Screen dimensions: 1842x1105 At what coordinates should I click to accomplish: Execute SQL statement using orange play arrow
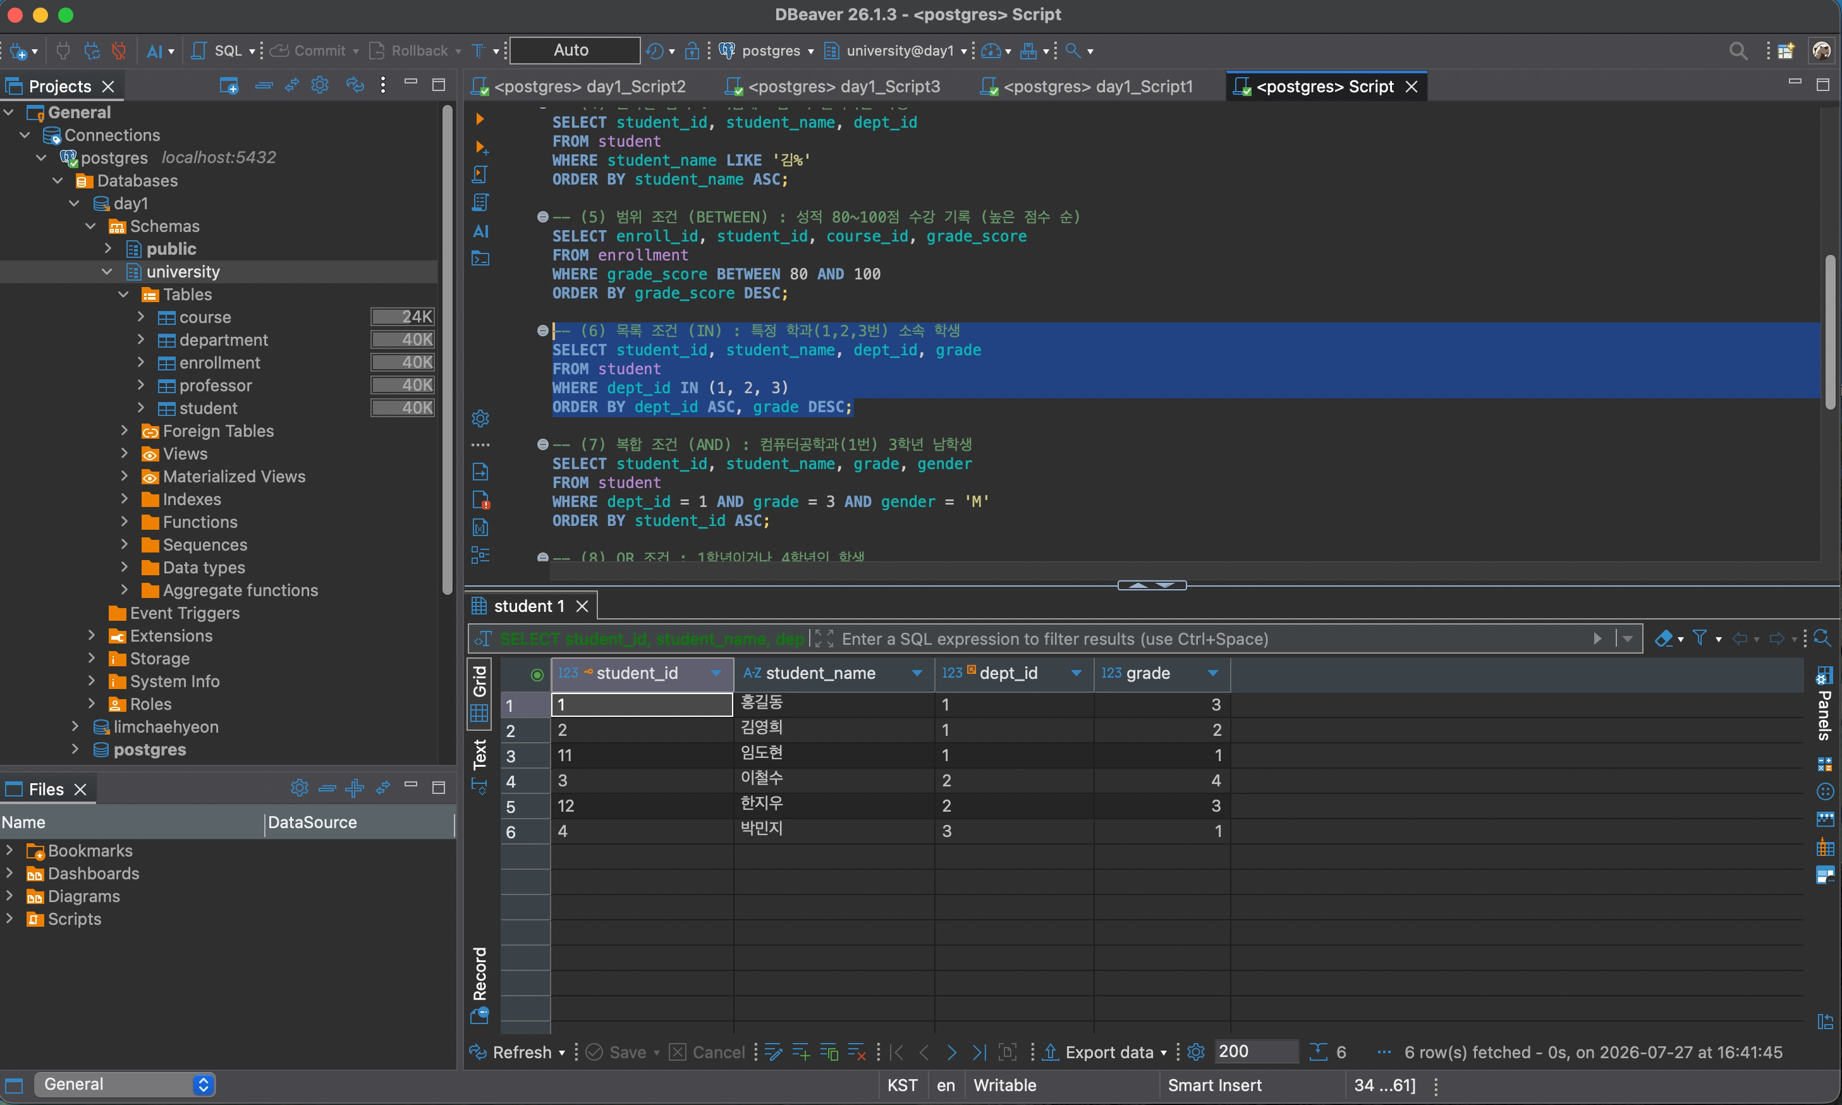[480, 119]
